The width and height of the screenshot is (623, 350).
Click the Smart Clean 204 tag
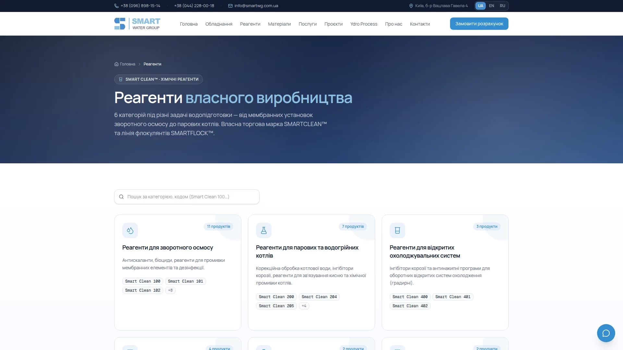click(319, 297)
